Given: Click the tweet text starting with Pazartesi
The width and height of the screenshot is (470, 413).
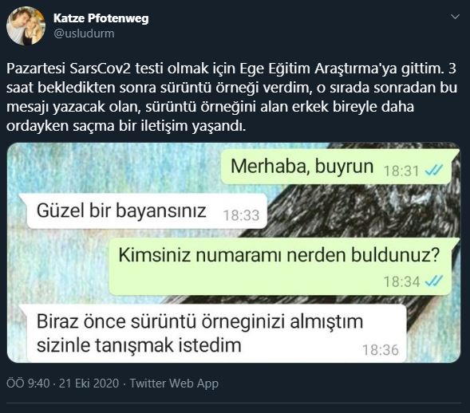Looking at the screenshot, I should coord(231,97).
